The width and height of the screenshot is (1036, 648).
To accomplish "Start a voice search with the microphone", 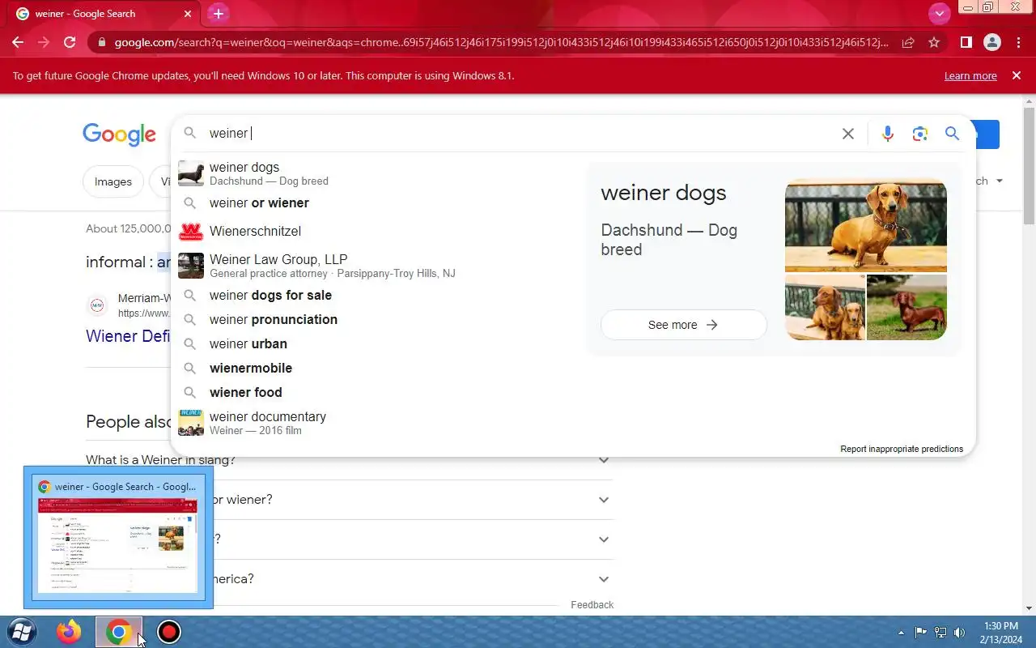I will tap(888, 134).
